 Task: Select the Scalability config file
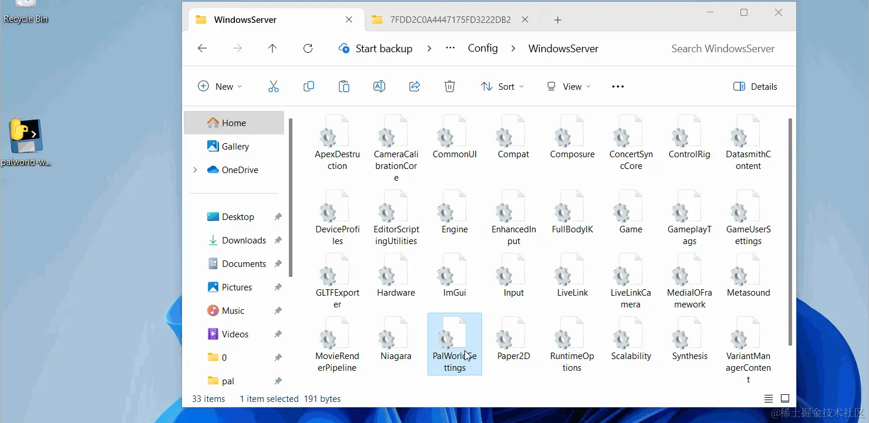pos(631,339)
